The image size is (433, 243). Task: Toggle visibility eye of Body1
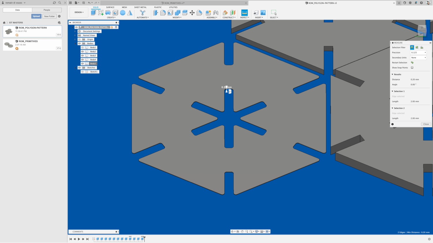coord(83,48)
